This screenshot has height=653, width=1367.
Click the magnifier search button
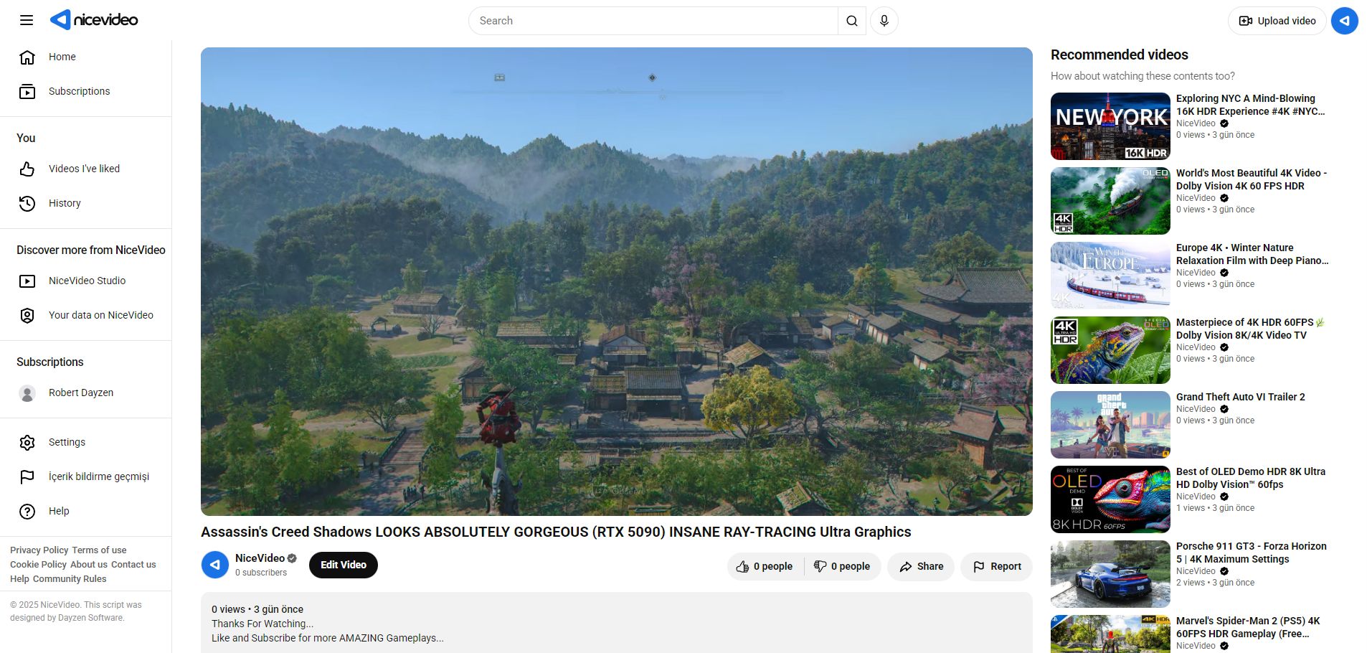tap(851, 21)
